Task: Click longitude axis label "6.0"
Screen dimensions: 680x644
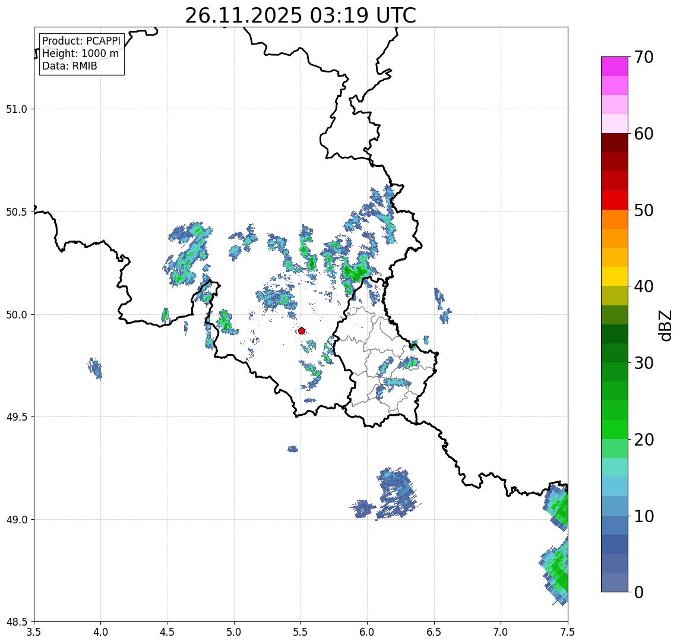Action: point(368,632)
